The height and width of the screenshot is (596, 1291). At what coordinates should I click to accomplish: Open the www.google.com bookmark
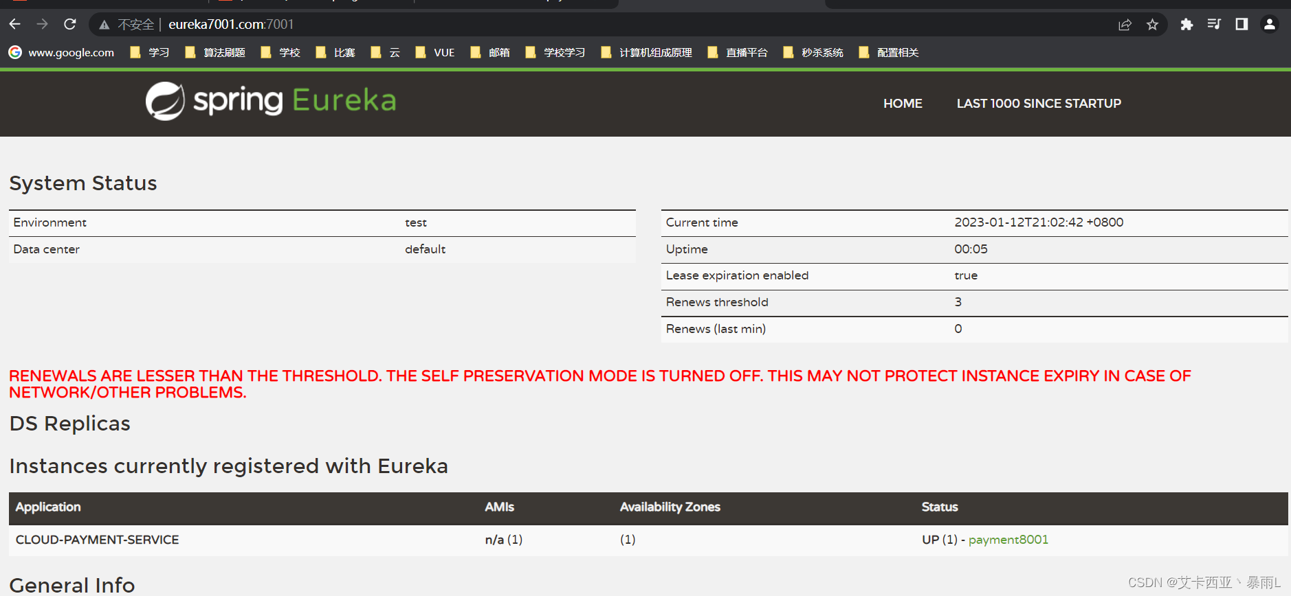point(62,52)
